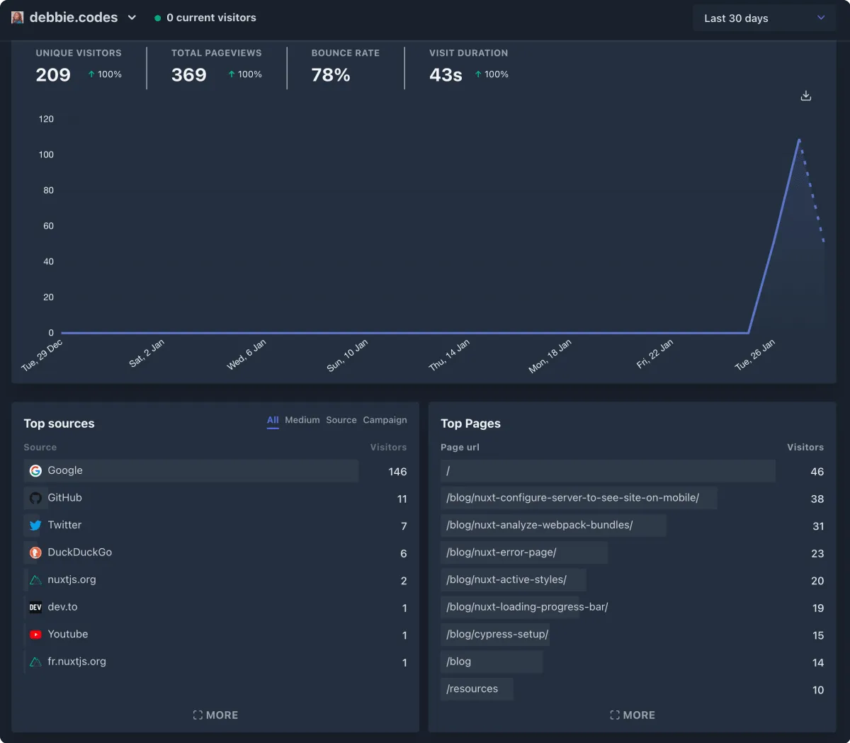Click the download chart data icon

805,96
